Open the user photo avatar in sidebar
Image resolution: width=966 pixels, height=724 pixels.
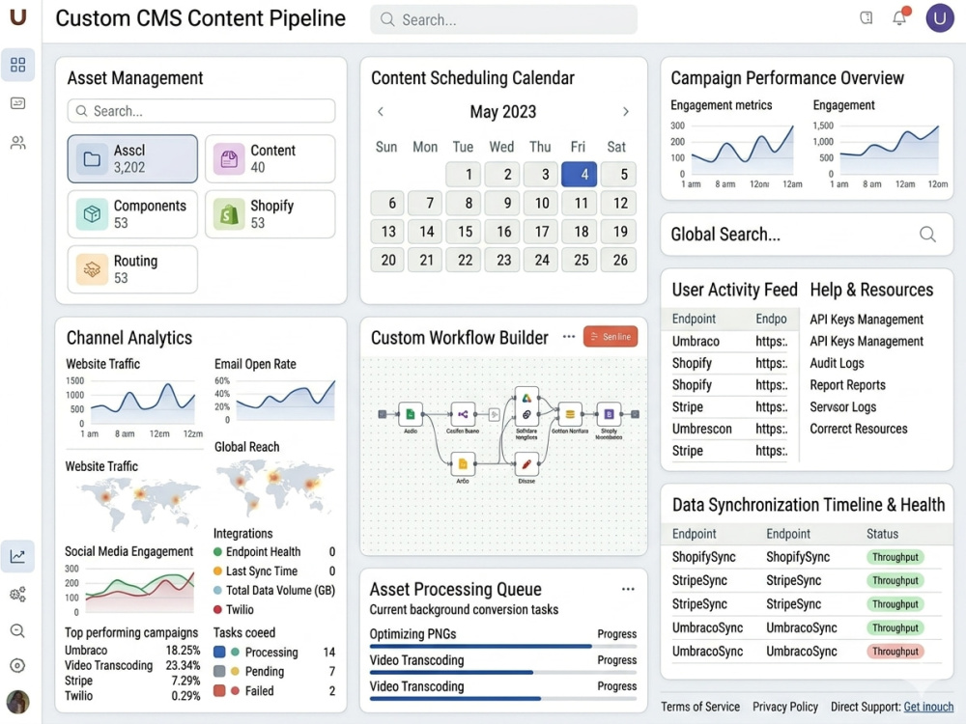point(17,702)
